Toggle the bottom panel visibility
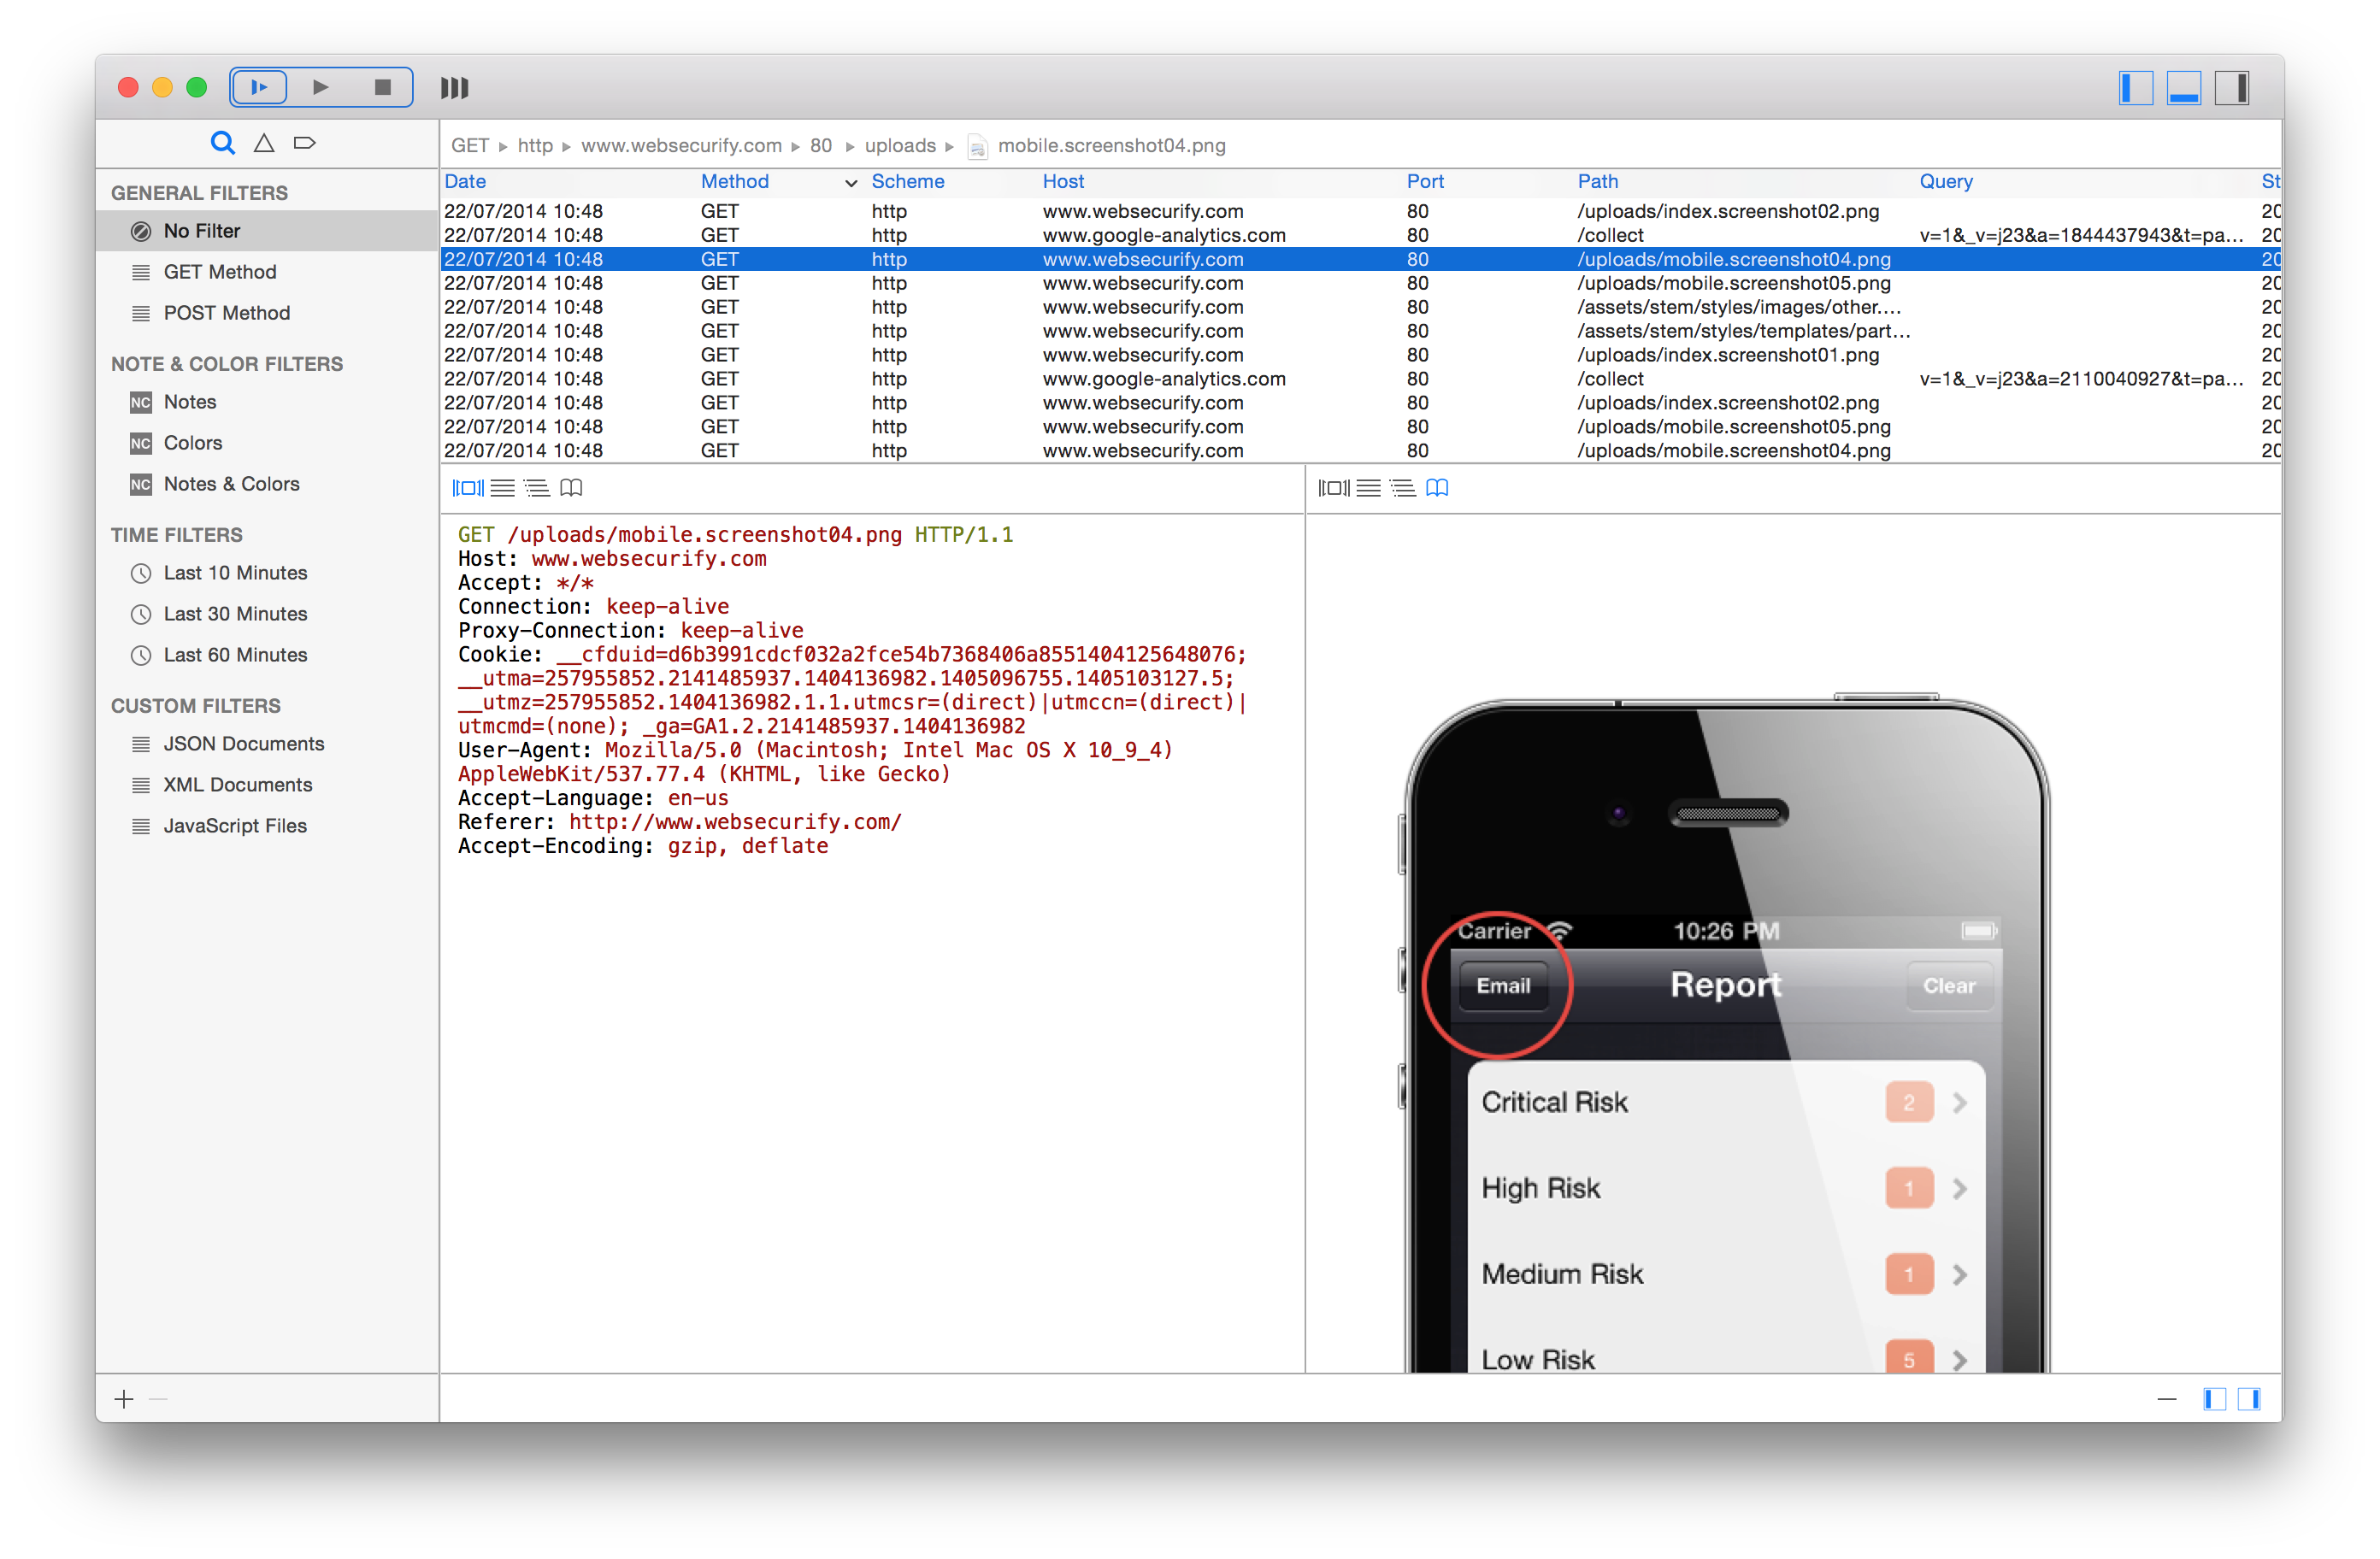 [2184, 88]
